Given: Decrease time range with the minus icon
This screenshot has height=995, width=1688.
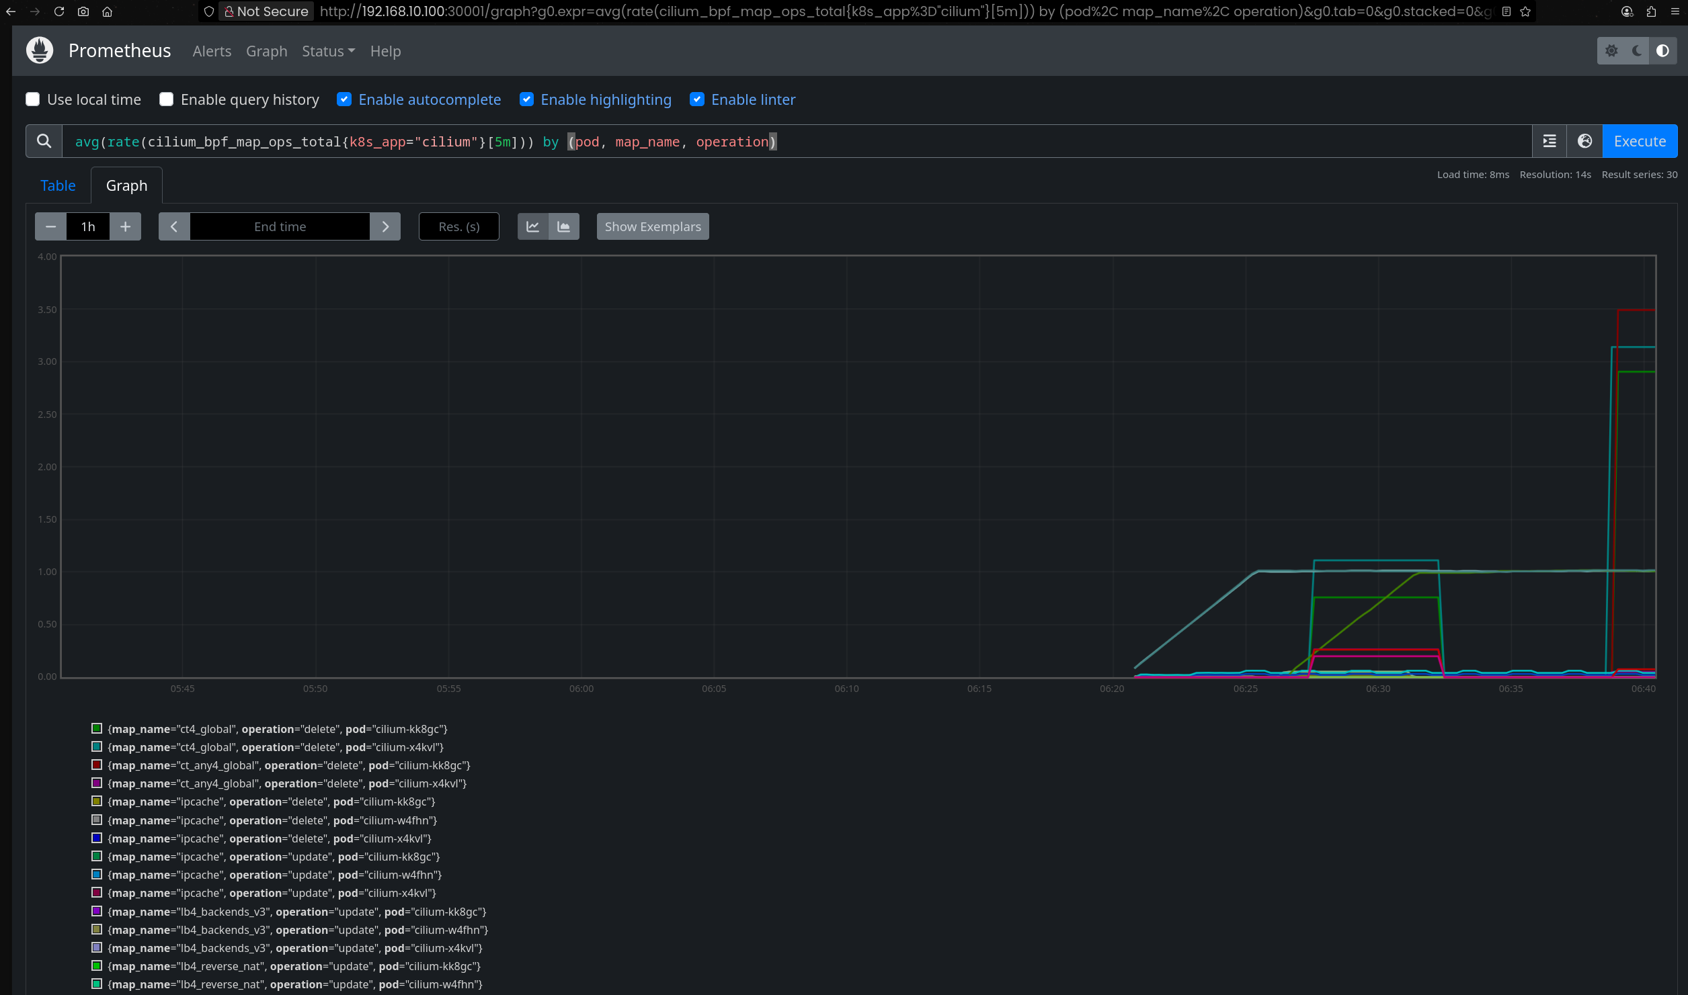Looking at the screenshot, I should [x=50, y=226].
